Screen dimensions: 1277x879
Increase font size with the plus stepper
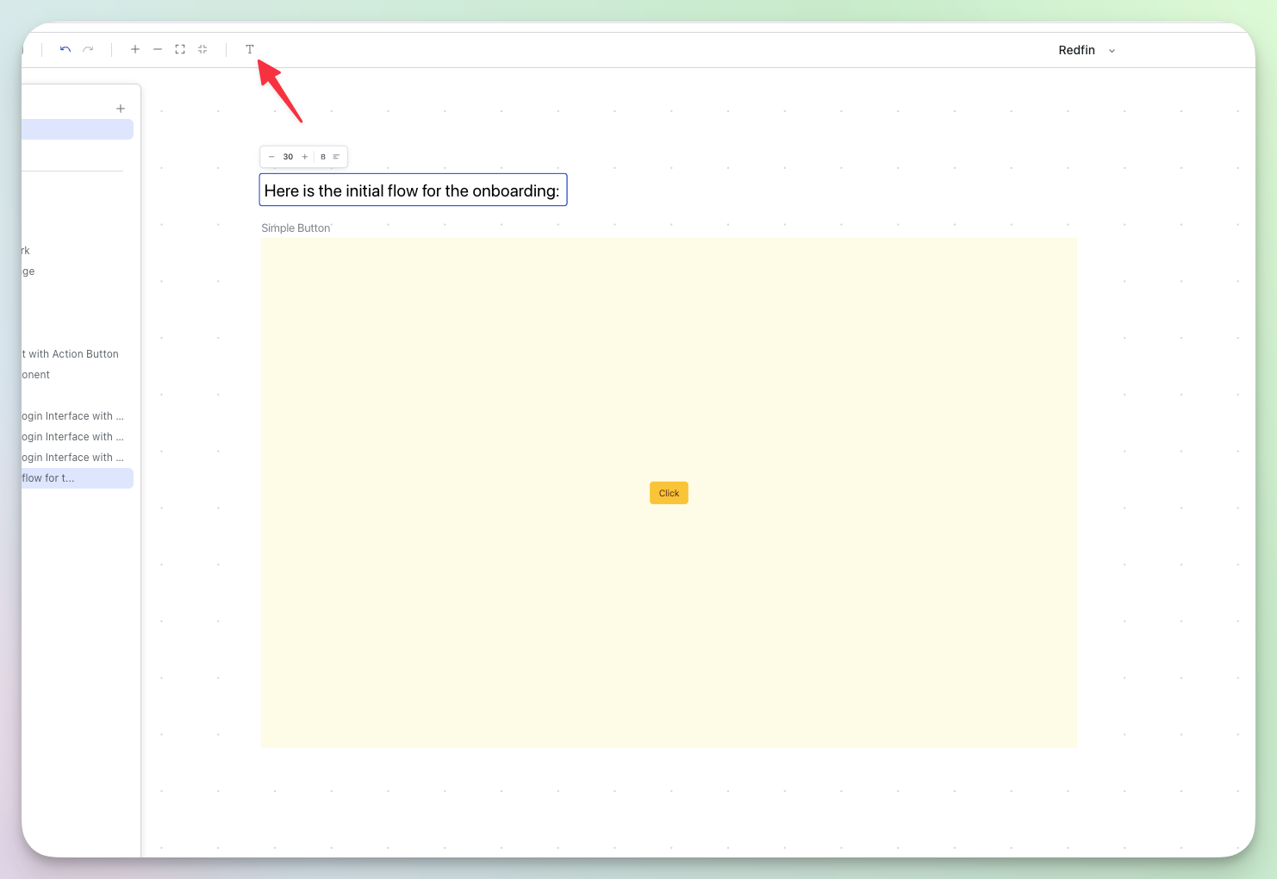pyautogui.click(x=304, y=157)
